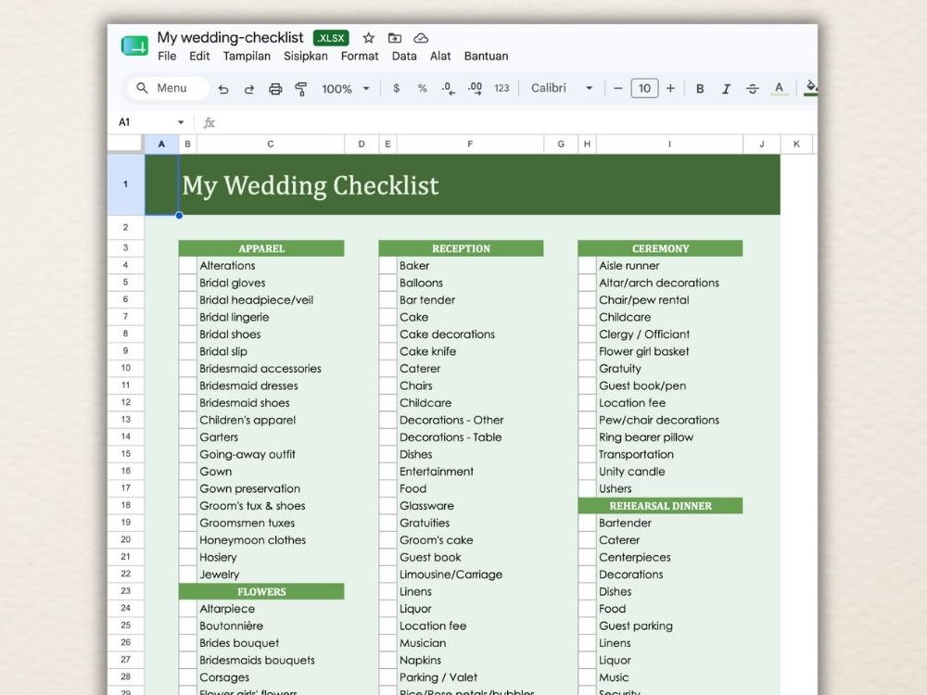Screen dimensions: 927x695
Task: Open the Tampilan menu
Action: tap(247, 57)
